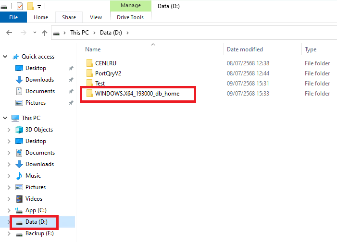Viewport: 337px width, 242px height.
Task: Click the Manage contextual tab
Action: click(131, 6)
